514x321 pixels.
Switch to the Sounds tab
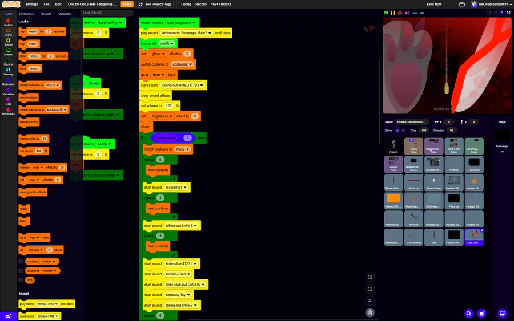[46, 14]
